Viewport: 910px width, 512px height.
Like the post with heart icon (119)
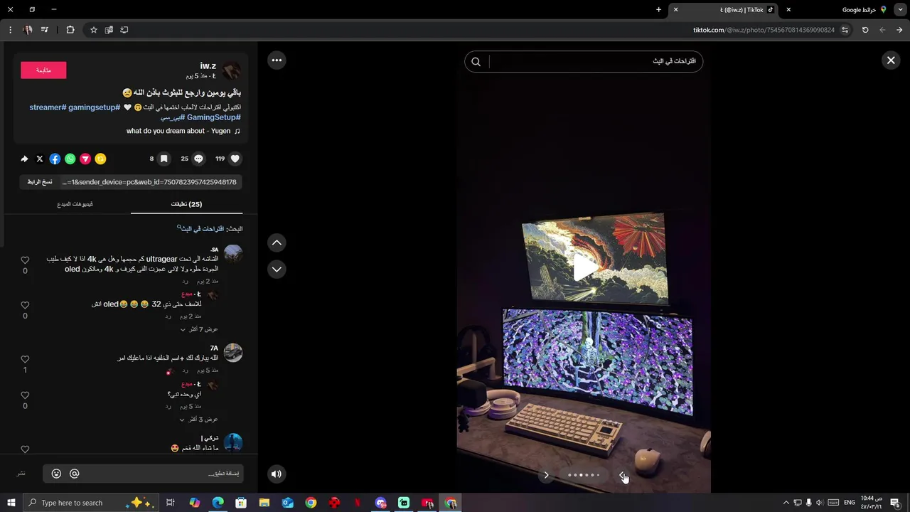235,159
